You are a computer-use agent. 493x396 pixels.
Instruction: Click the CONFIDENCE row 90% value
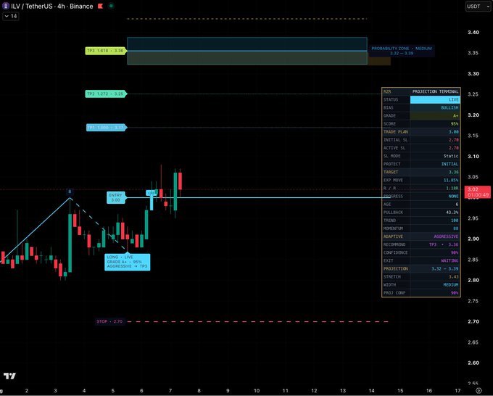point(455,252)
